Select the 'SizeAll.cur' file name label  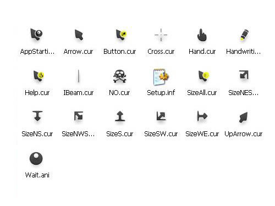coord(202,93)
